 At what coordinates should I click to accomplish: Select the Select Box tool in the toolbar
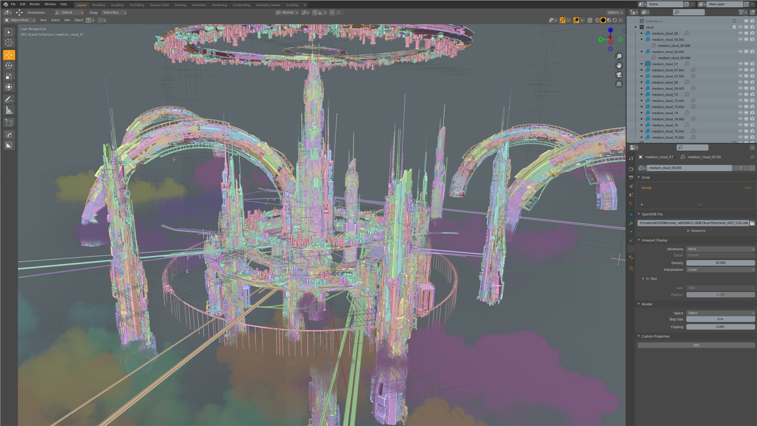(9, 32)
